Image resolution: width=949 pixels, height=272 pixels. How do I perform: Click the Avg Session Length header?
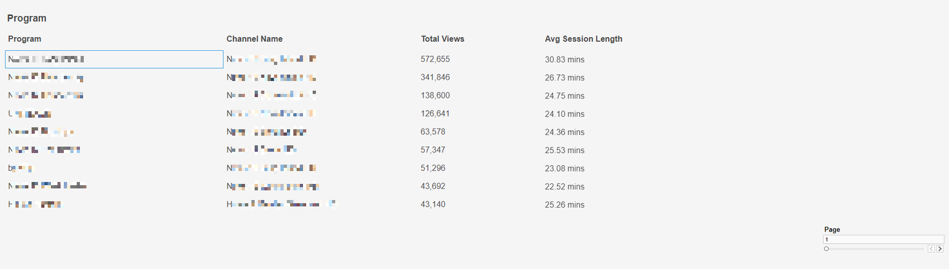coord(583,39)
